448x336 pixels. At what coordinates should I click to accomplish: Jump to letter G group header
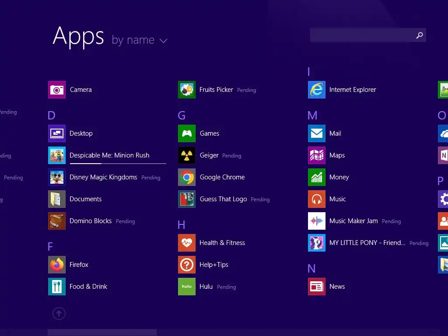coord(182,115)
